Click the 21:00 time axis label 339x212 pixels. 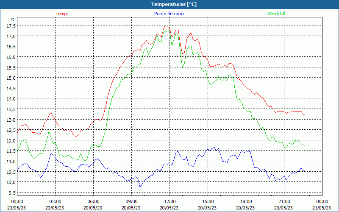coord(284,201)
